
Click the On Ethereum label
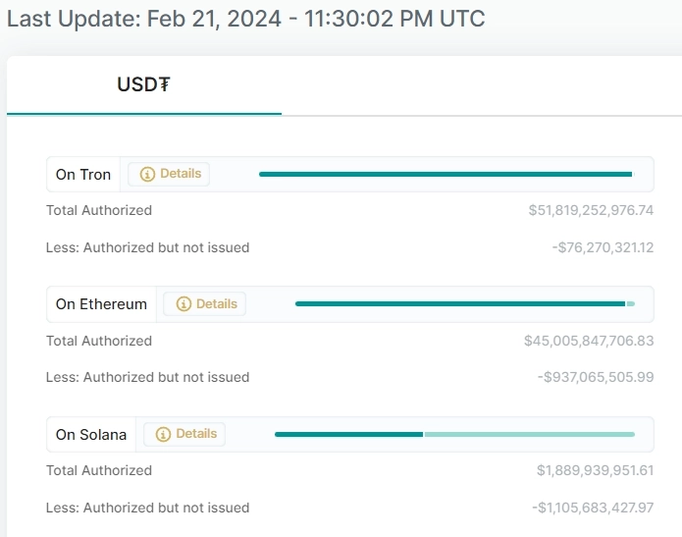click(x=101, y=304)
